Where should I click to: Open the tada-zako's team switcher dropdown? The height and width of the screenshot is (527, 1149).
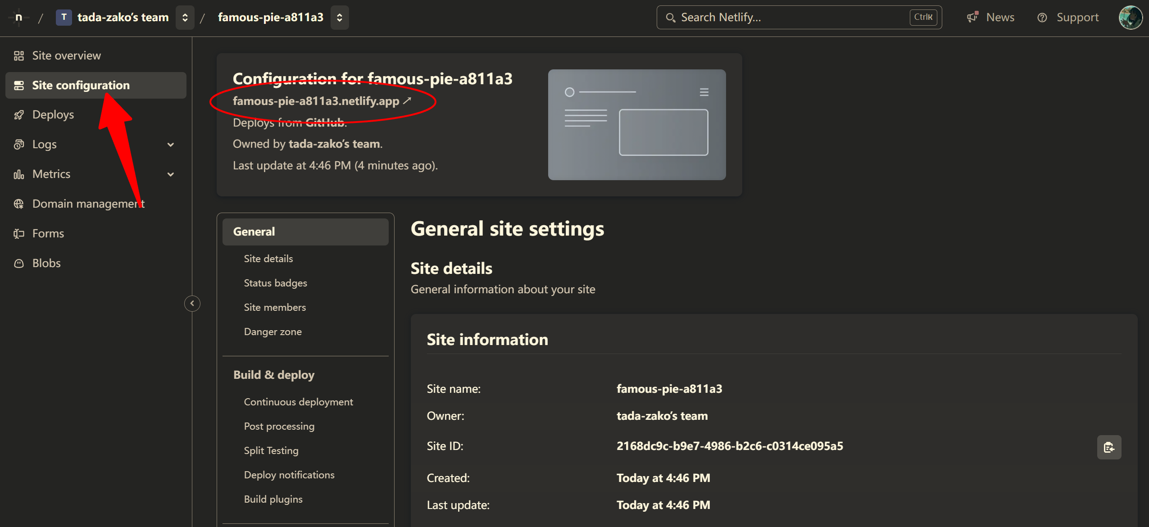pos(185,17)
